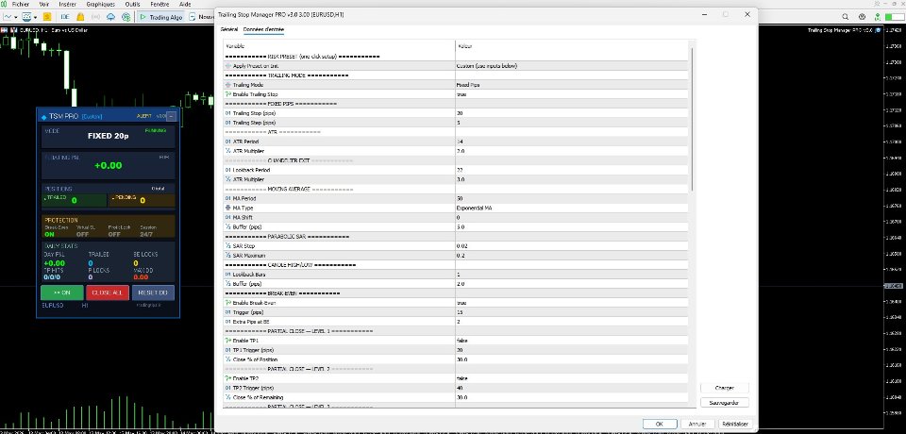Click the Enable TP2 boolean icon
The width and height of the screenshot is (906, 434).
228,378
